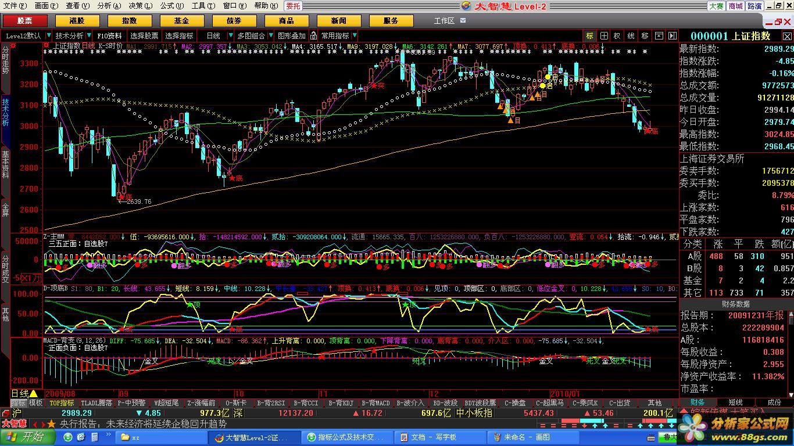The width and height of the screenshot is (794, 446).
Task: Switch to the 新闻 main tab
Action: pyautogui.click(x=339, y=20)
